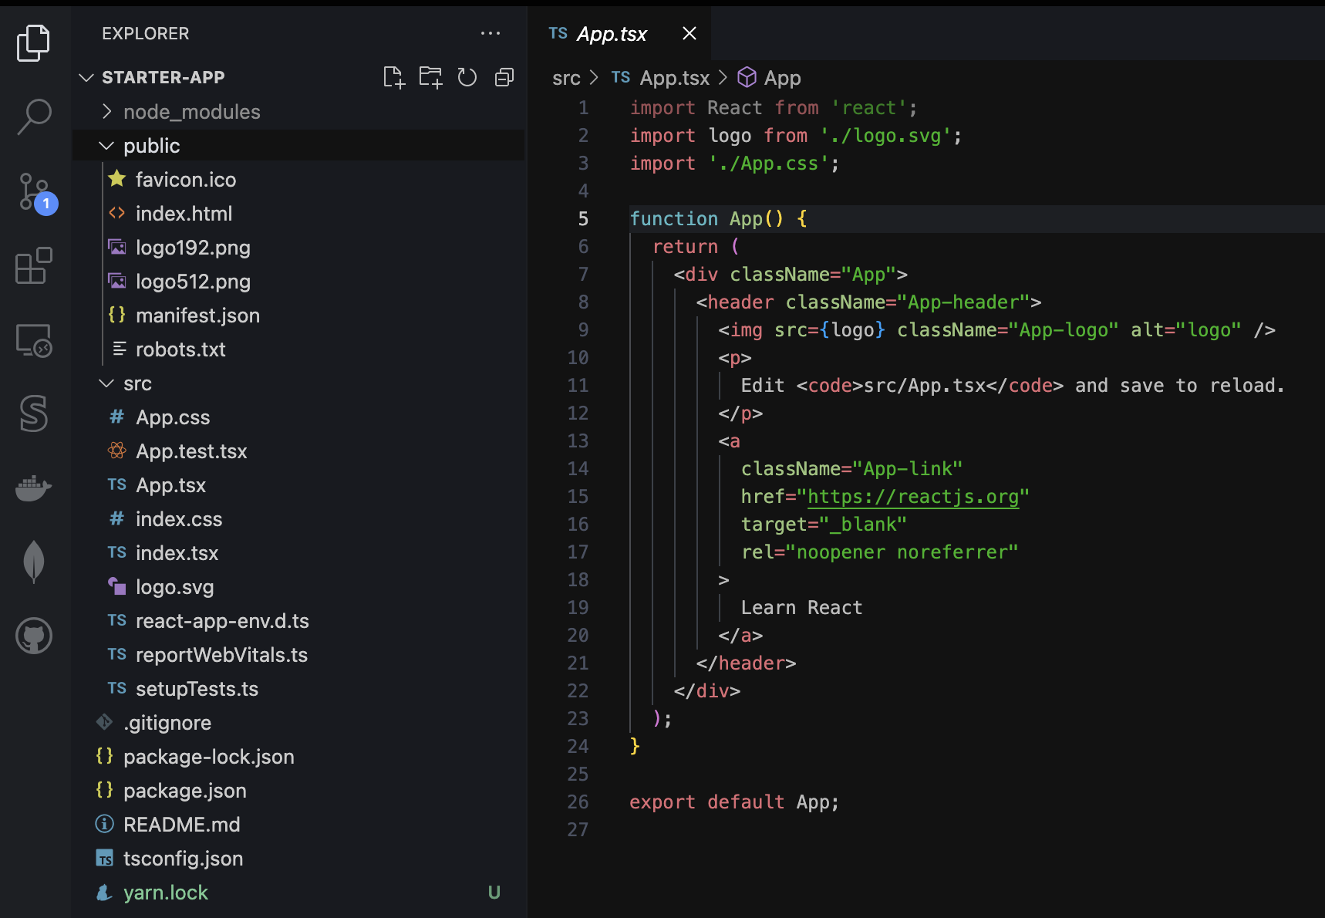Click the './App.css' import string
The width and height of the screenshot is (1325, 918).
tap(769, 164)
